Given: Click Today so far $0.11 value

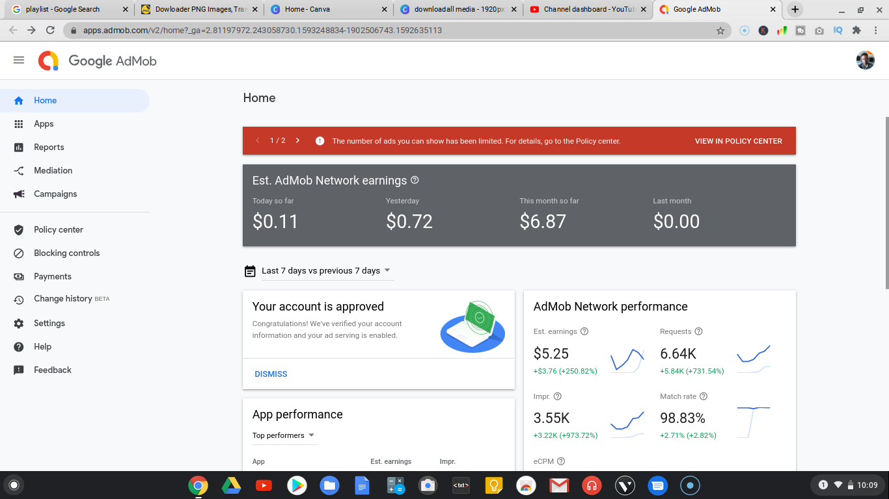Looking at the screenshot, I should coord(275,222).
